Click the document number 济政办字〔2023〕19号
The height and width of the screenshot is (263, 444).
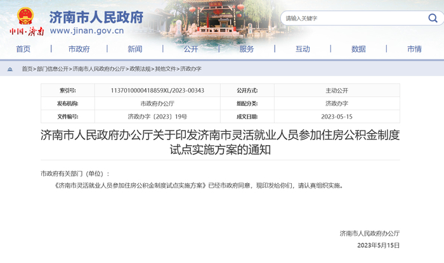point(157,117)
